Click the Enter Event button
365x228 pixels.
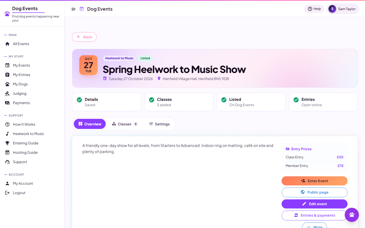pyautogui.click(x=314, y=181)
